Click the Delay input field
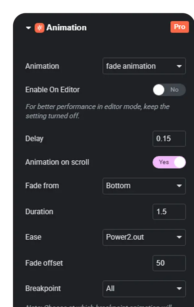194x307 pixels. pyautogui.click(x=169, y=139)
